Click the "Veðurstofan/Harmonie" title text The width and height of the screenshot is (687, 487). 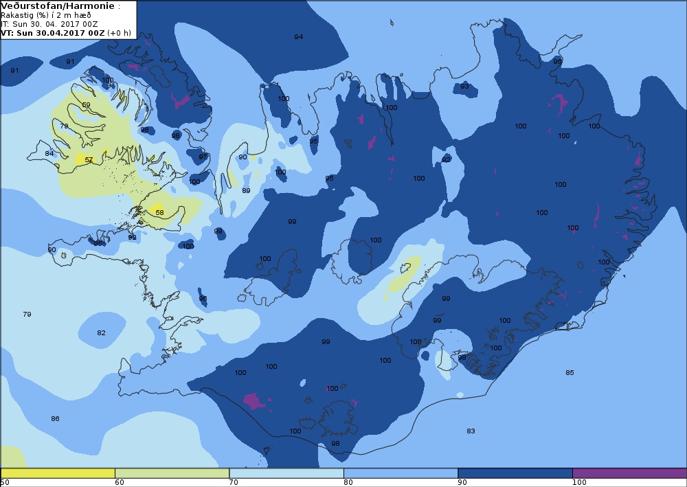tap(58, 6)
